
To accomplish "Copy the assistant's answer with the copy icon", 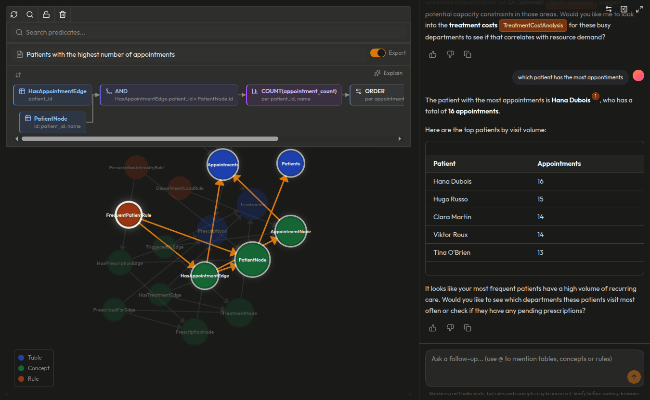I will tap(467, 327).
